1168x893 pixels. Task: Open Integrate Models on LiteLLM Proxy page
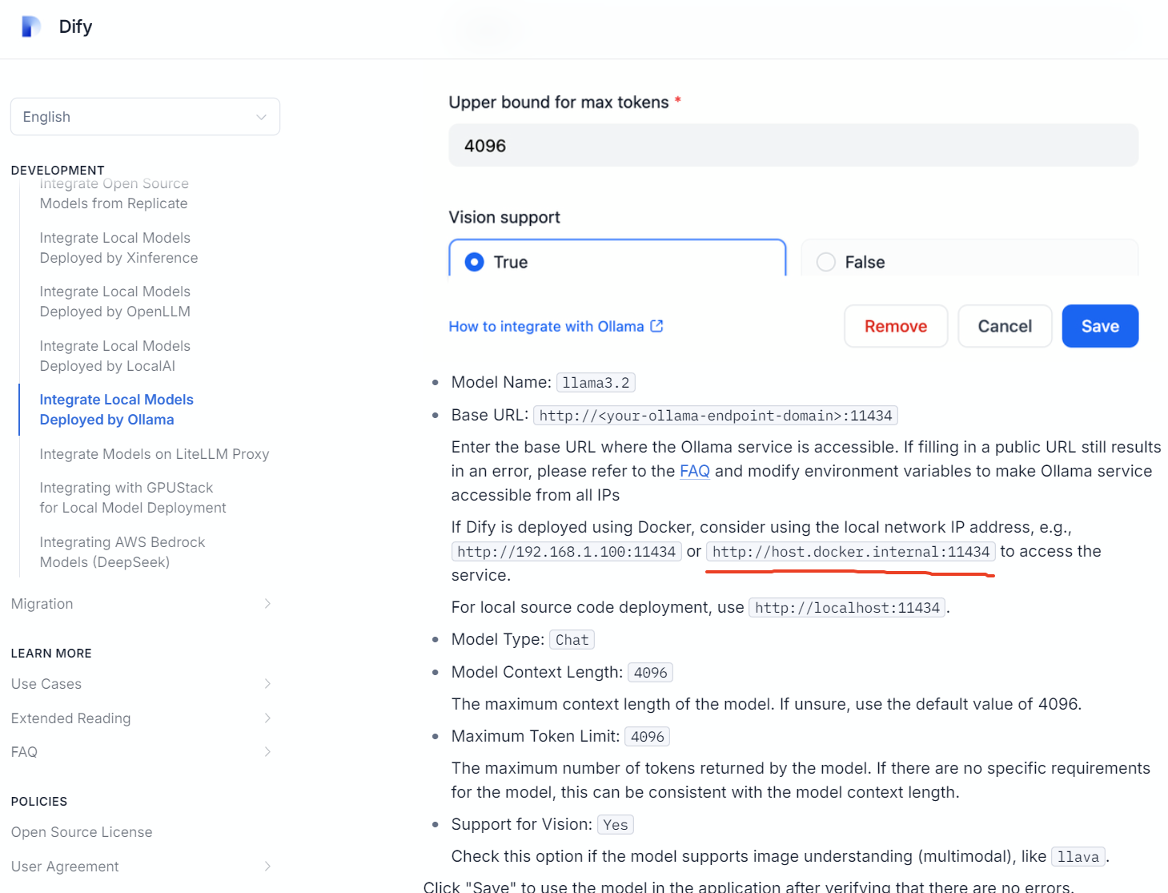pyautogui.click(x=155, y=454)
